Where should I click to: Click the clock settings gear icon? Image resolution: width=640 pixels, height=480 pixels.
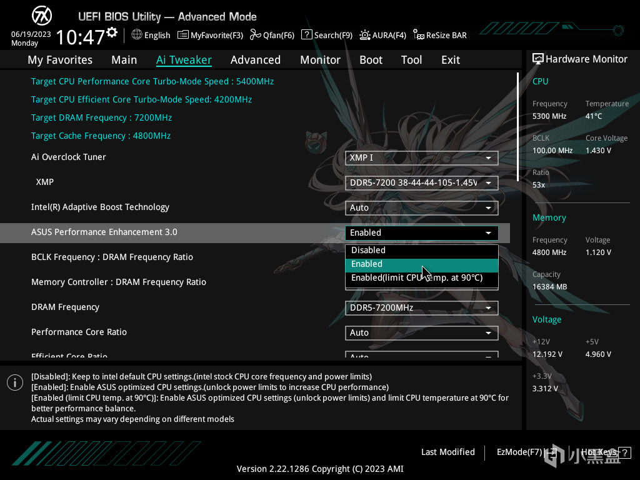click(x=112, y=32)
